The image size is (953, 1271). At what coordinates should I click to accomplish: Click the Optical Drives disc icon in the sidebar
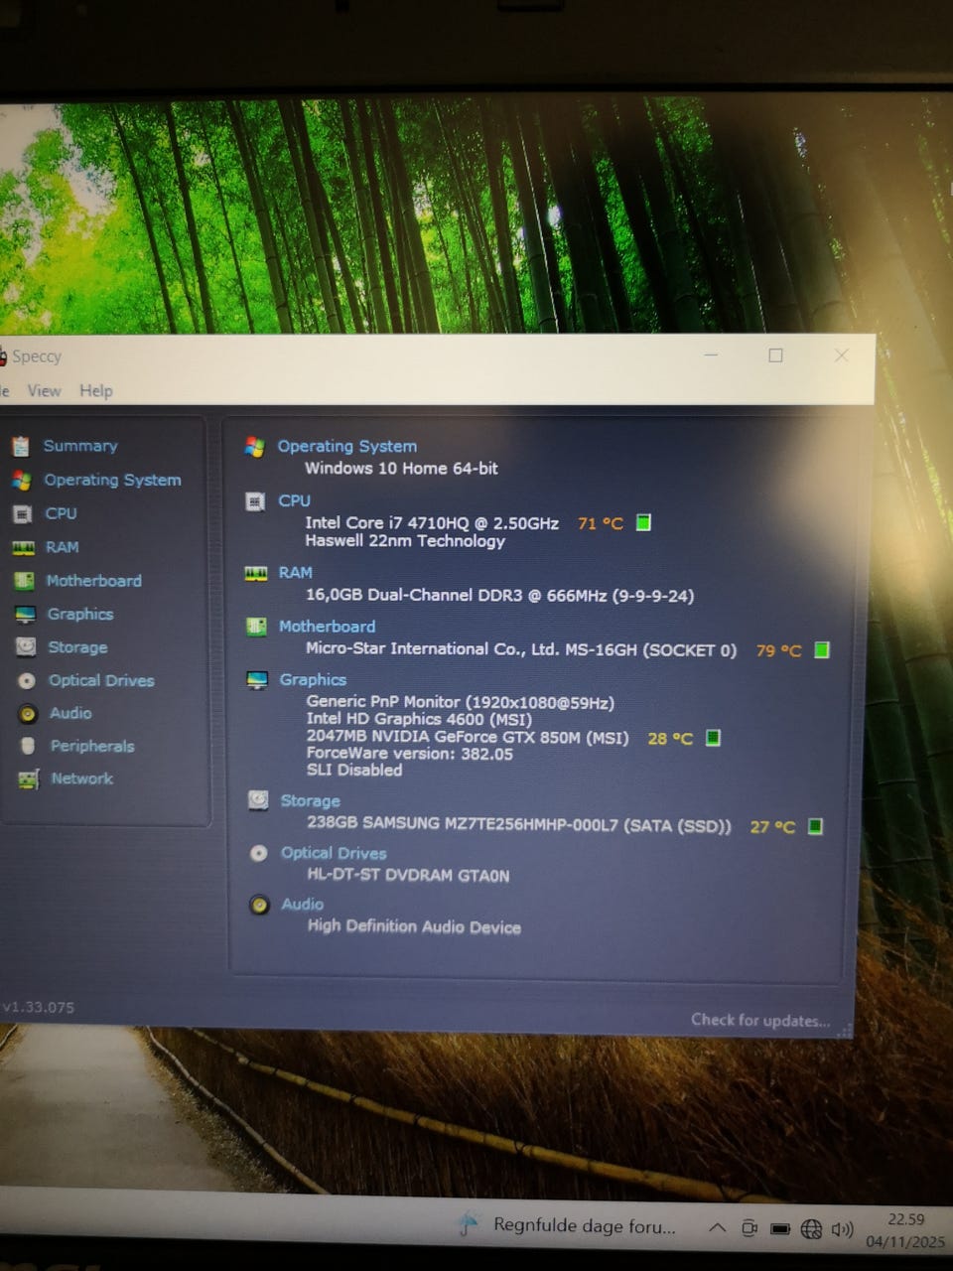point(27,681)
